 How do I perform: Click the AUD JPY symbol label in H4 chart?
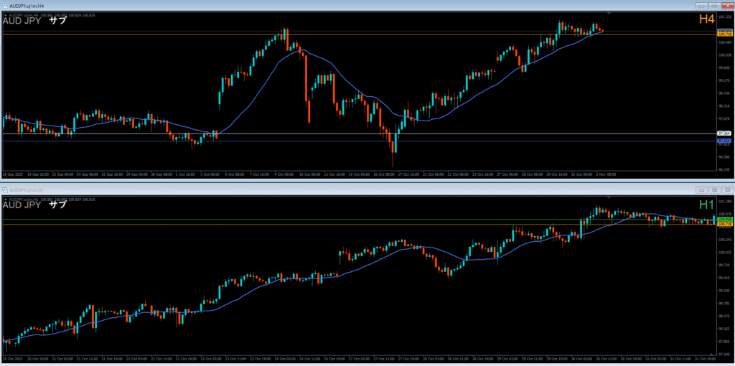coord(22,21)
